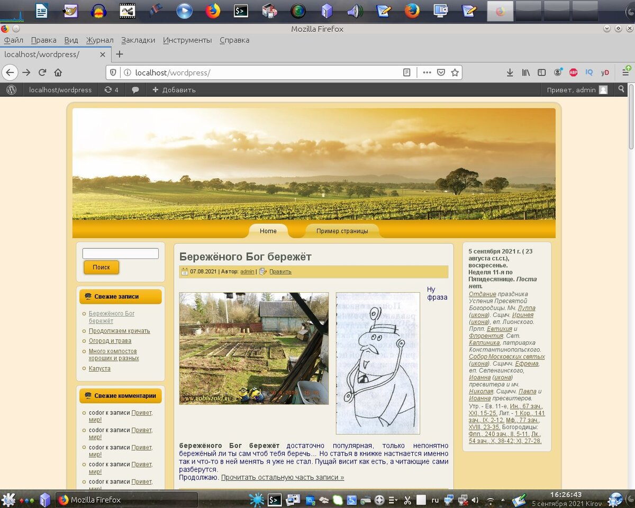Open Журнал menu
Viewport: 635px width, 508px height.
100,40
